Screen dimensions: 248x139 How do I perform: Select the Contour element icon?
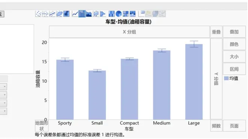[x=67, y=14]
